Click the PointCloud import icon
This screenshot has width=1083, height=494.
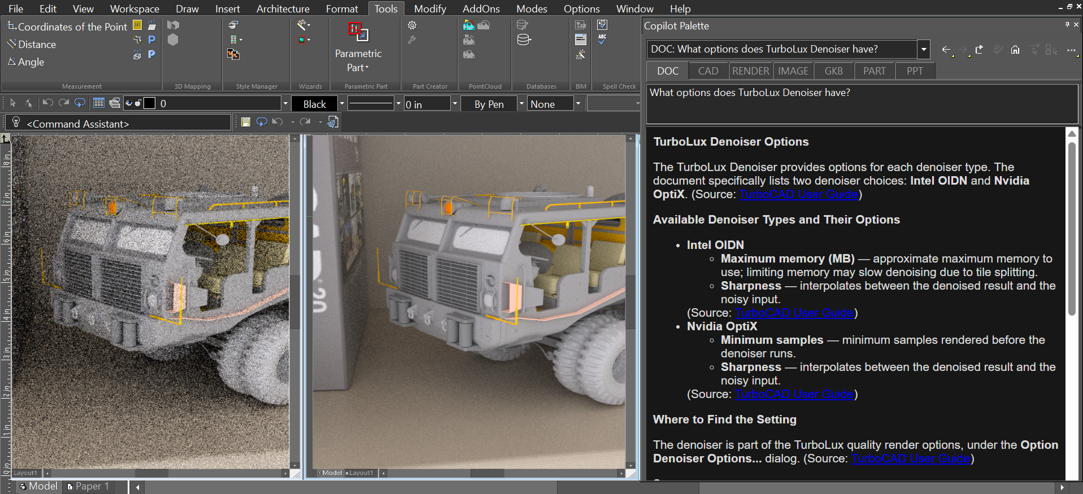[468, 25]
